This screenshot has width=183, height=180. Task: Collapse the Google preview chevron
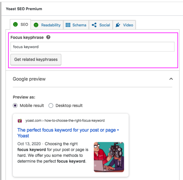click(x=171, y=79)
